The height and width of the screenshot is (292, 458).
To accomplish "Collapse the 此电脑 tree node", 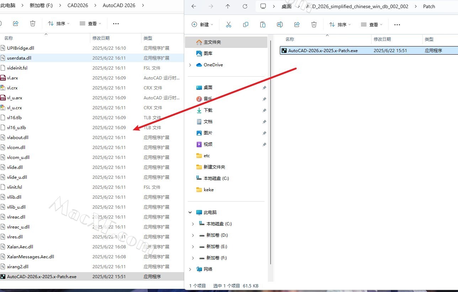I will click(190, 213).
